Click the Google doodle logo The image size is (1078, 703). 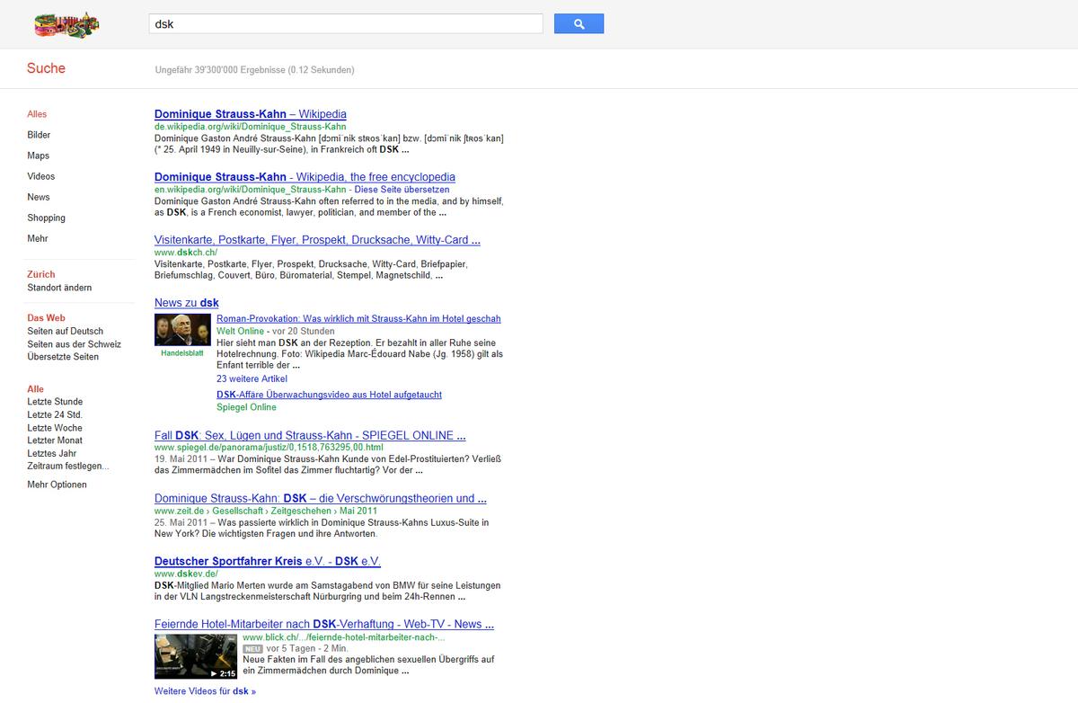coord(66,24)
